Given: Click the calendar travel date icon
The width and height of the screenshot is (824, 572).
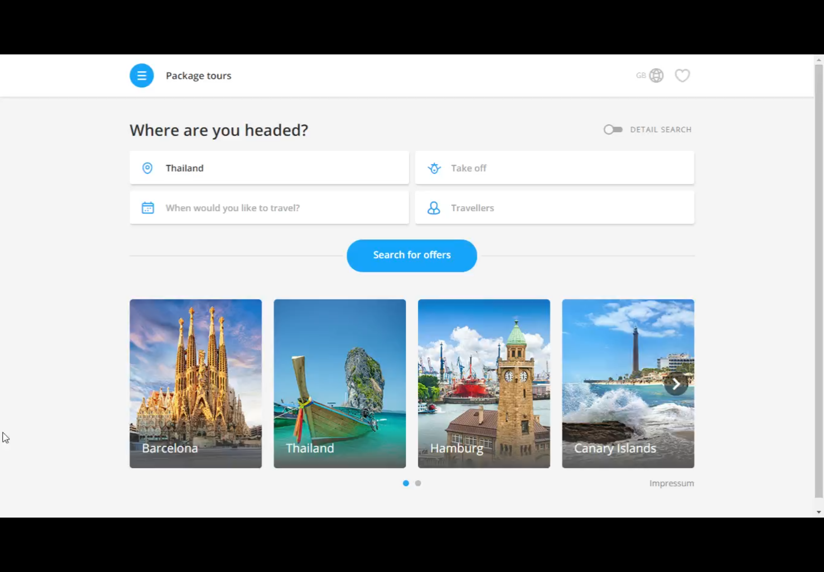Looking at the screenshot, I should pyautogui.click(x=147, y=208).
